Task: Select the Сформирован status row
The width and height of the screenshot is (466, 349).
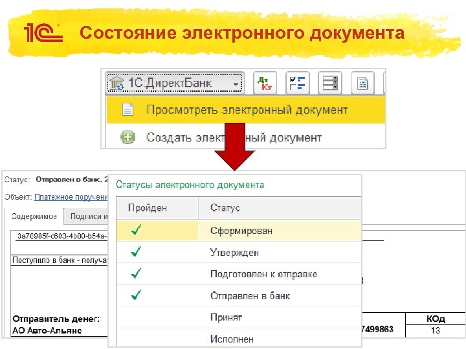Action: pyautogui.click(x=239, y=231)
